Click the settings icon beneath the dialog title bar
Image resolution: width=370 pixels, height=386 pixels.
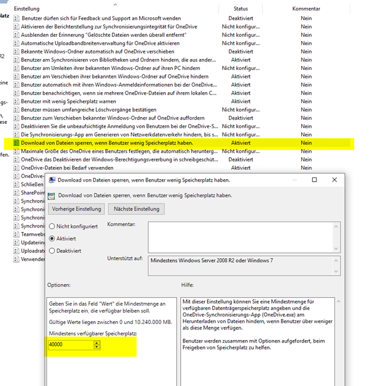click(51, 196)
